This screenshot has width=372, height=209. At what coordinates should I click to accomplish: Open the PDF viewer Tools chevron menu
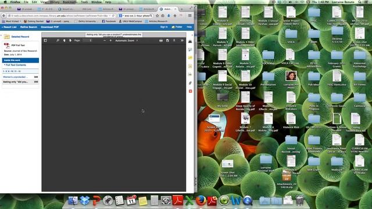tap(182, 41)
